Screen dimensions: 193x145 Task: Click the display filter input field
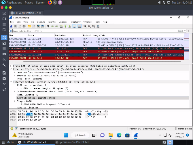pyautogui.click(x=86, y=31)
